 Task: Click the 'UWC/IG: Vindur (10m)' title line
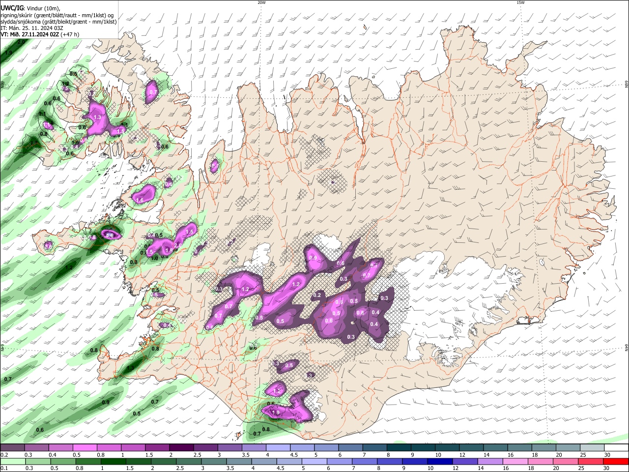[x=30, y=8]
